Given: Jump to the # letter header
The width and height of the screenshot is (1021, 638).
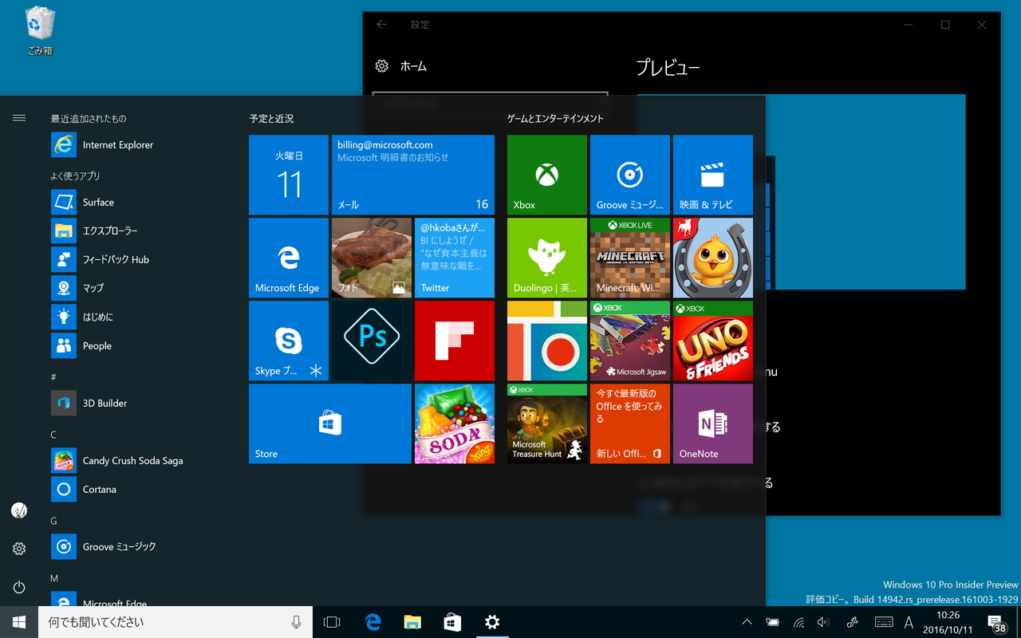Looking at the screenshot, I should click(53, 376).
